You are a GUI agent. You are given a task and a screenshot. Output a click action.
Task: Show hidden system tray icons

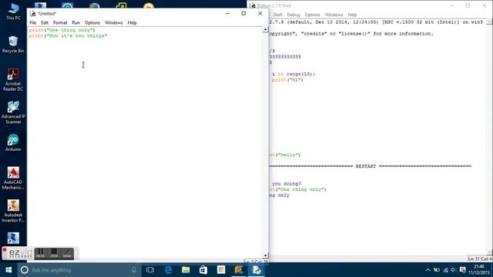(428, 270)
